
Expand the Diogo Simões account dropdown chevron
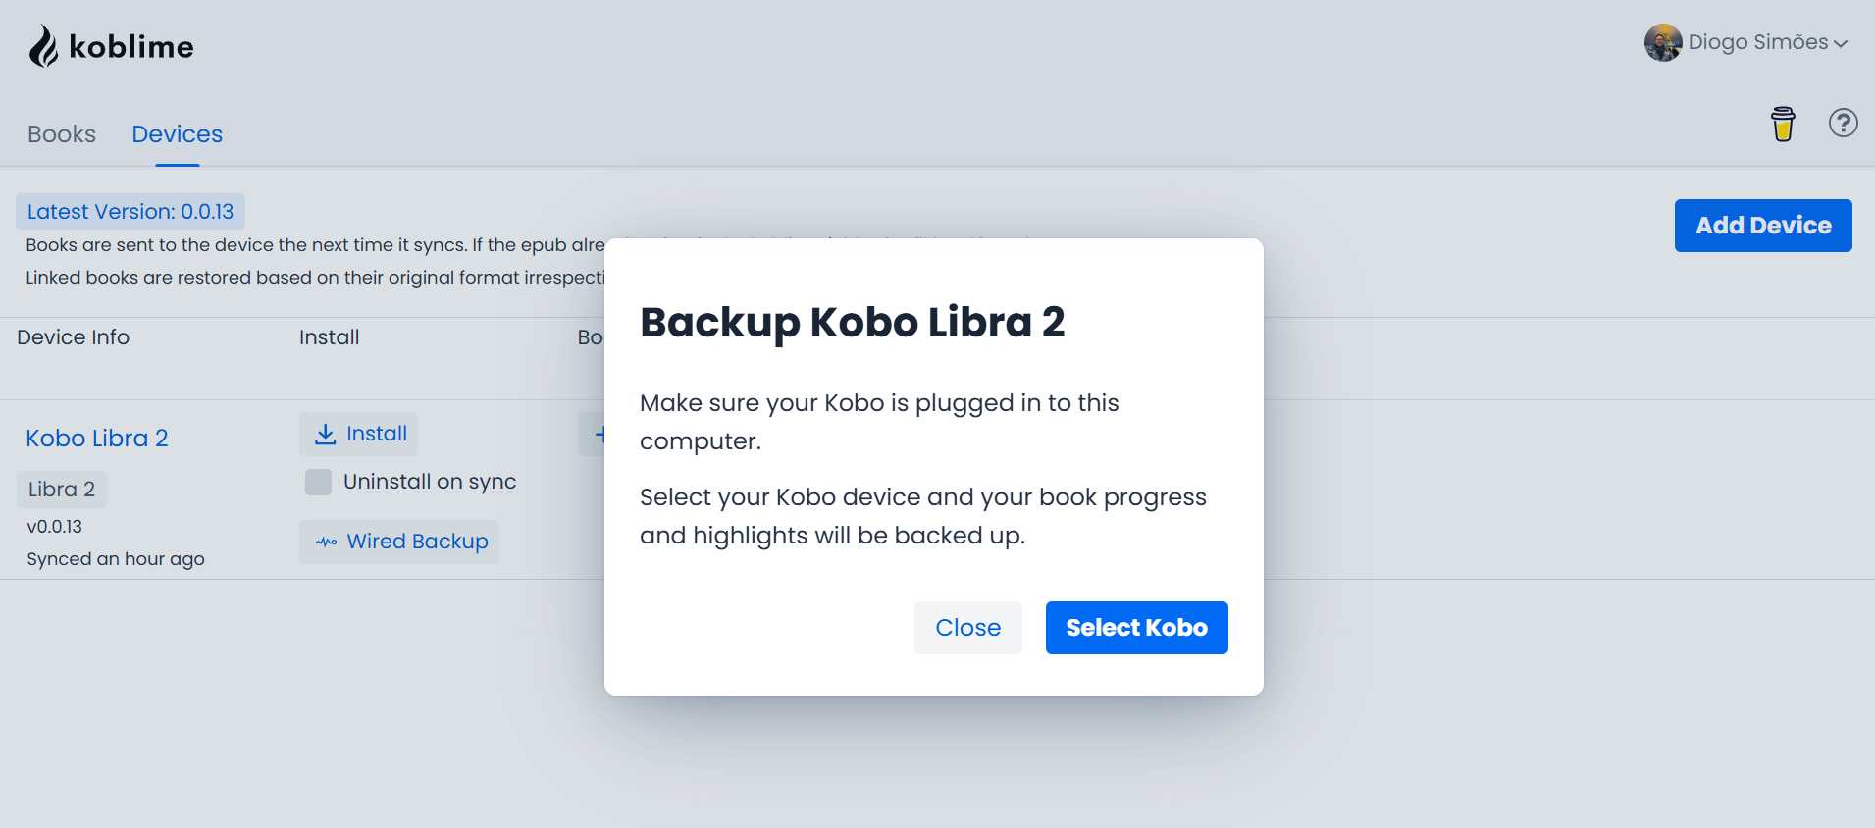pyautogui.click(x=1841, y=43)
